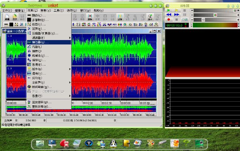The height and width of the screenshot is (151, 240).
Task: Open the 查看(V) View menu
Action: pyautogui.click(x=46, y=10)
